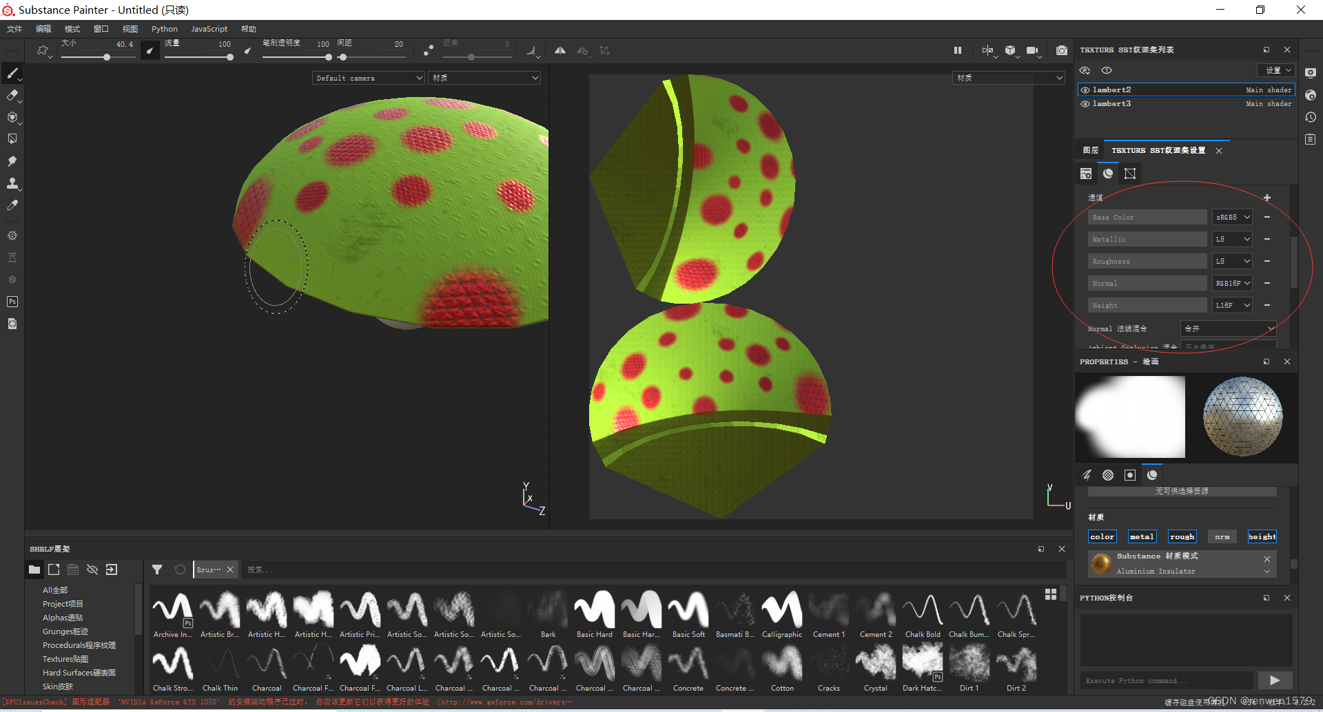The image size is (1323, 712).
Task: Open the Default camera dropdown
Action: [368, 77]
